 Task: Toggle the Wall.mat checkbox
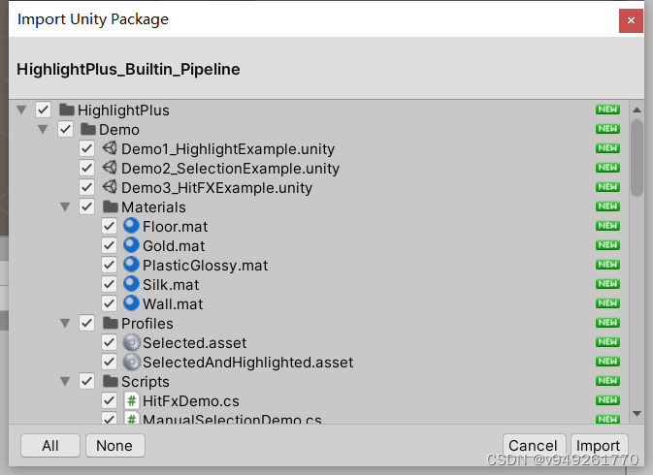point(109,303)
